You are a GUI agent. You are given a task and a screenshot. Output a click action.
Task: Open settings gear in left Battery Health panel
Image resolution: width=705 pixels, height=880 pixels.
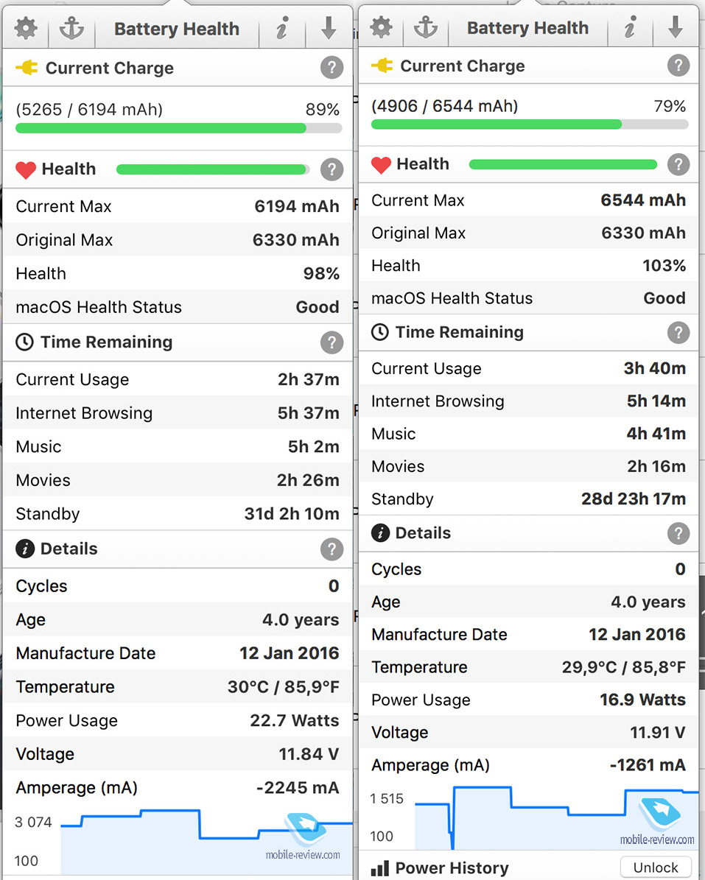26,28
